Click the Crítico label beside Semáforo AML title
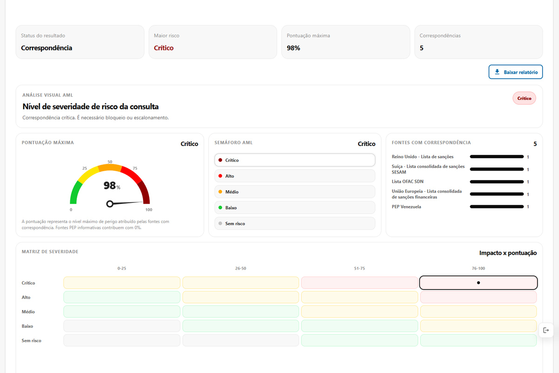 (367, 144)
